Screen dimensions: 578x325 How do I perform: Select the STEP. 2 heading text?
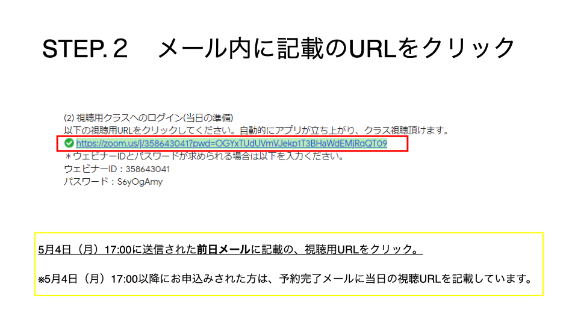click(x=85, y=49)
